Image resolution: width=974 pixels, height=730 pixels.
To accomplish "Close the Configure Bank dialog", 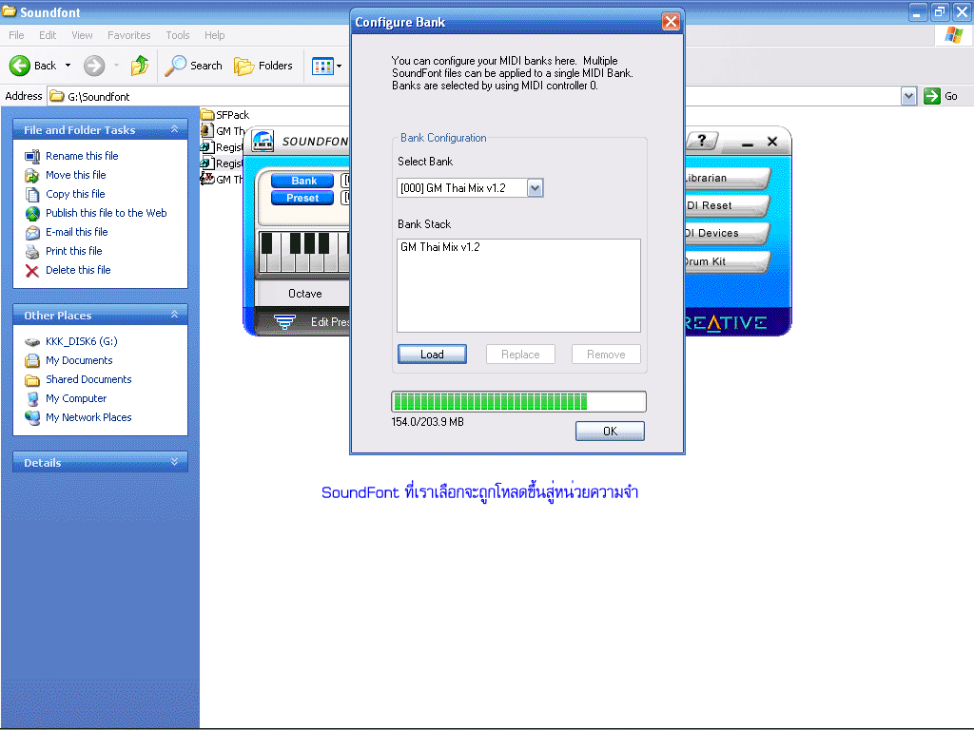I will (671, 23).
